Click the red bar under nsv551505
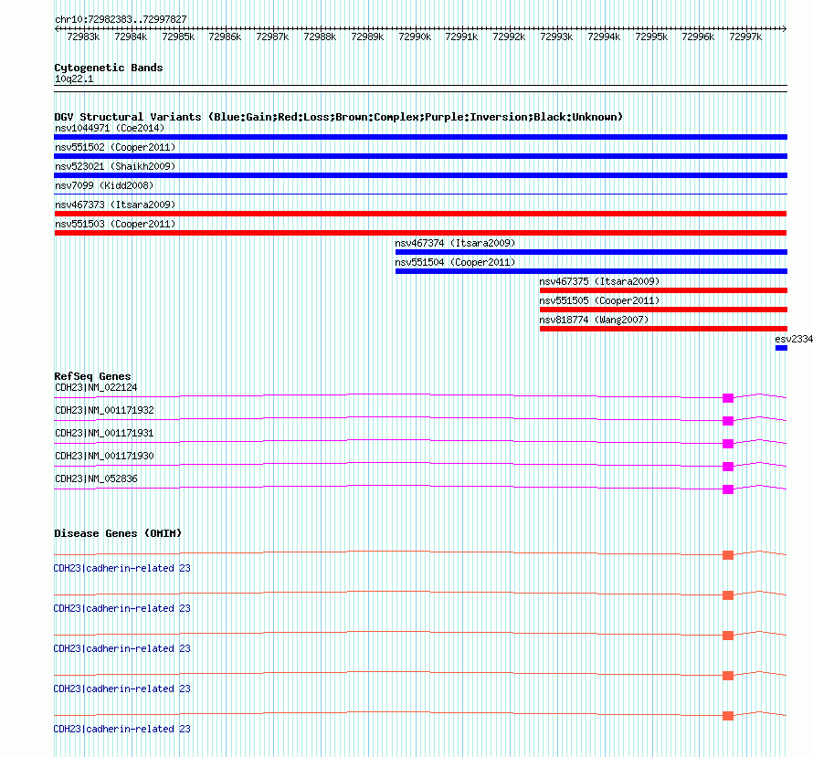The width and height of the screenshot is (813, 757). 663,310
